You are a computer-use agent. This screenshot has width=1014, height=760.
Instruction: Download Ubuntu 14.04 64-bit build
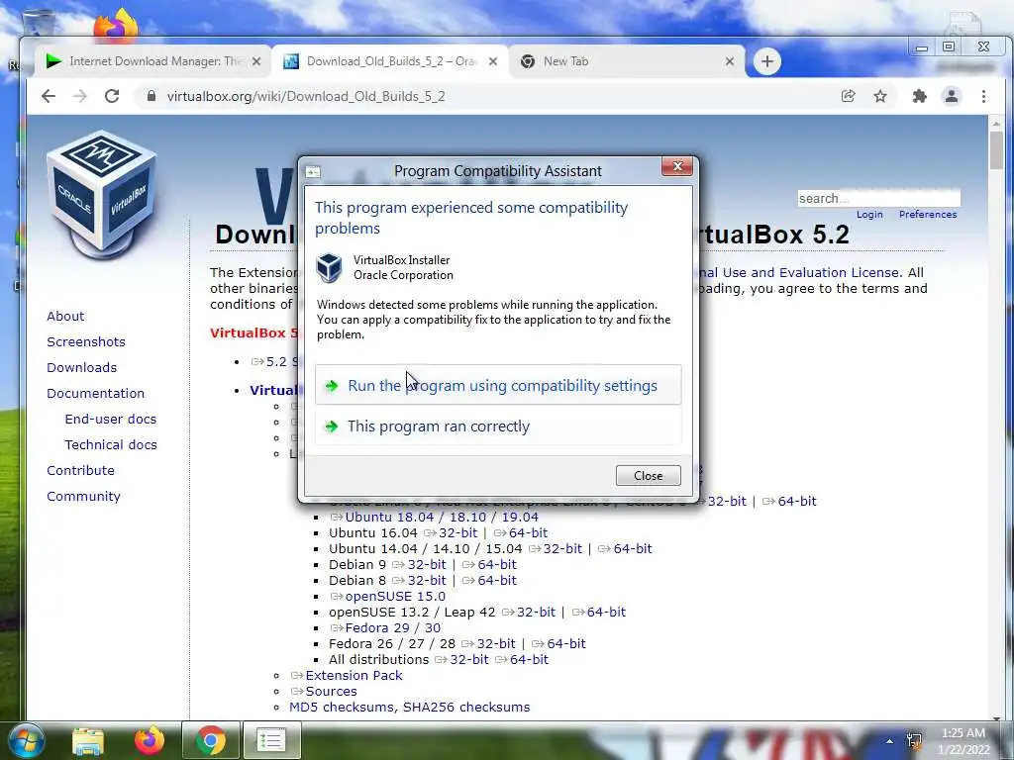coord(633,548)
